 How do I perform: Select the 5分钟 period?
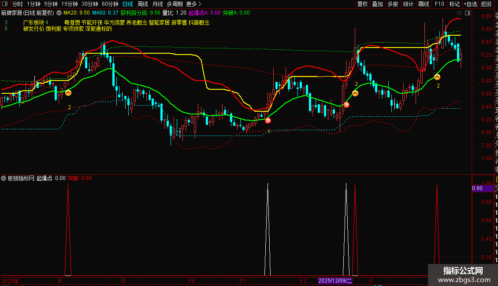pos(51,4)
